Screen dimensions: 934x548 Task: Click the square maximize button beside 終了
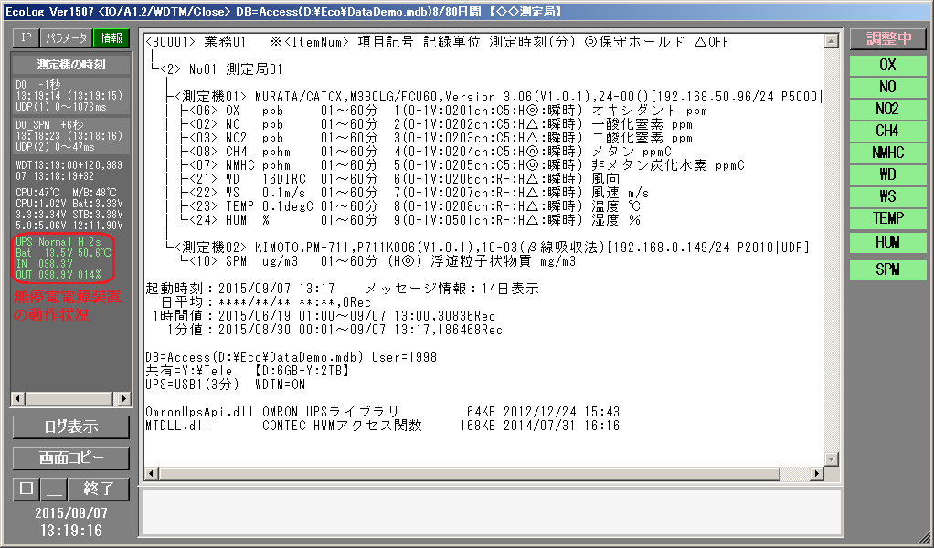coord(26,489)
